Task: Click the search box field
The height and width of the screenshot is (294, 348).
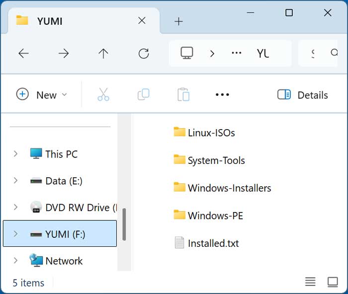Action: (x=318, y=54)
